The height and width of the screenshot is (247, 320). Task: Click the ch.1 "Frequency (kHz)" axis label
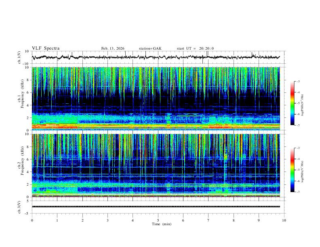click(x=23, y=94)
